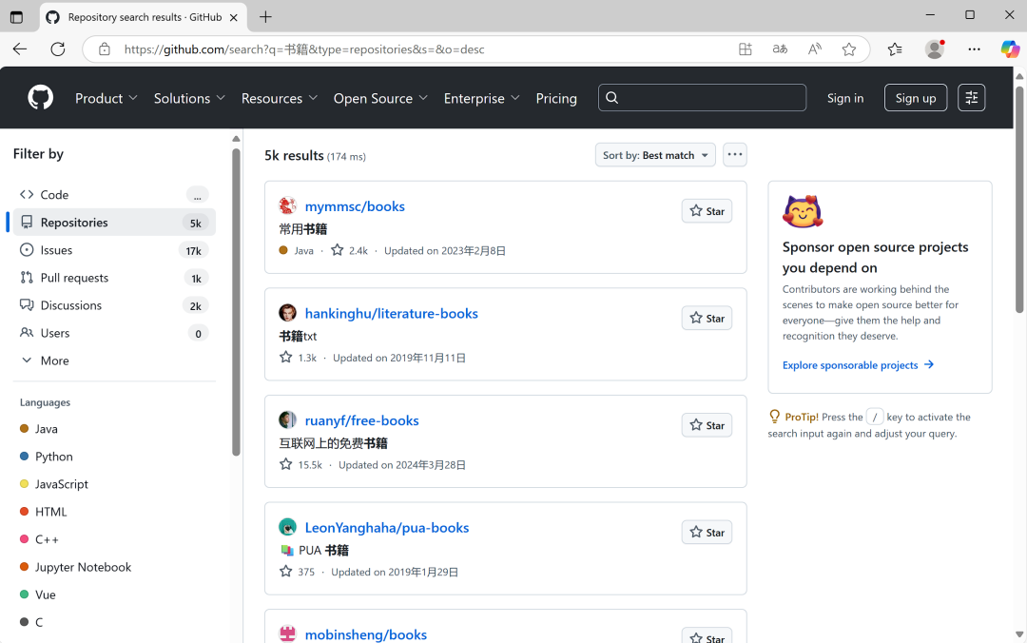
Task: Filter by the Python language
Action: click(54, 457)
